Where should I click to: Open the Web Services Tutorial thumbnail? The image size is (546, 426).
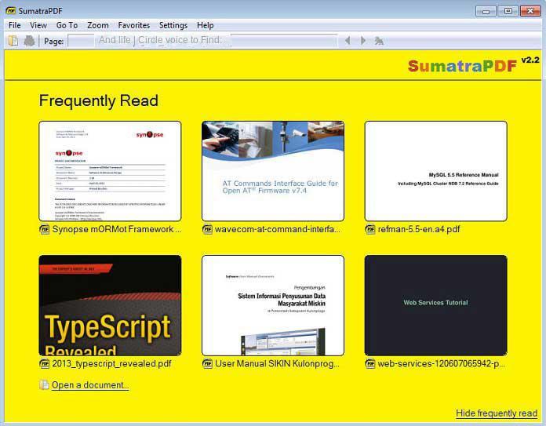point(435,305)
